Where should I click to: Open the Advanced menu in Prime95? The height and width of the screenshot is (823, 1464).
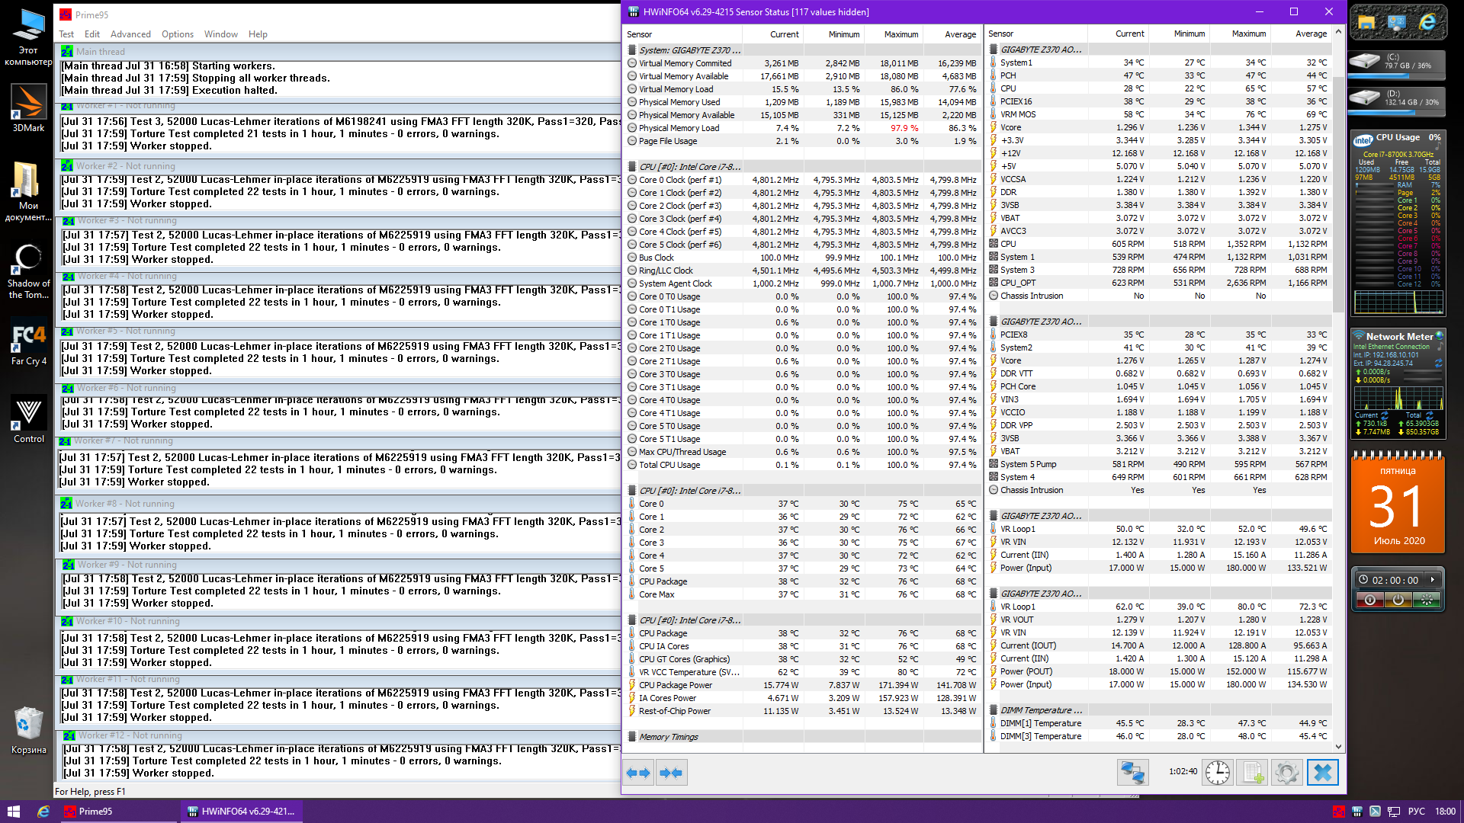[x=130, y=34]
